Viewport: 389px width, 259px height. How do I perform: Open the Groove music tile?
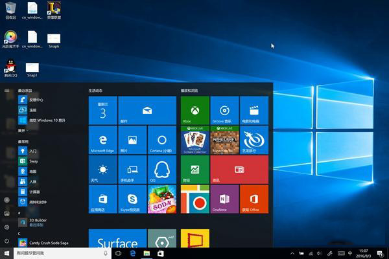coord(224,110)
